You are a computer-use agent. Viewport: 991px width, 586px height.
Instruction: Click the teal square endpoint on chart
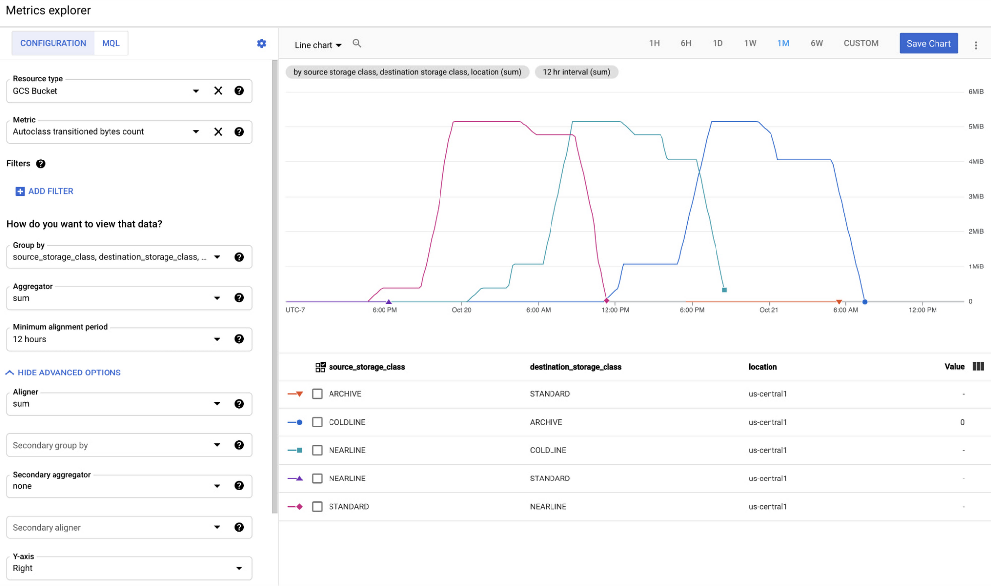coord(724,290)
